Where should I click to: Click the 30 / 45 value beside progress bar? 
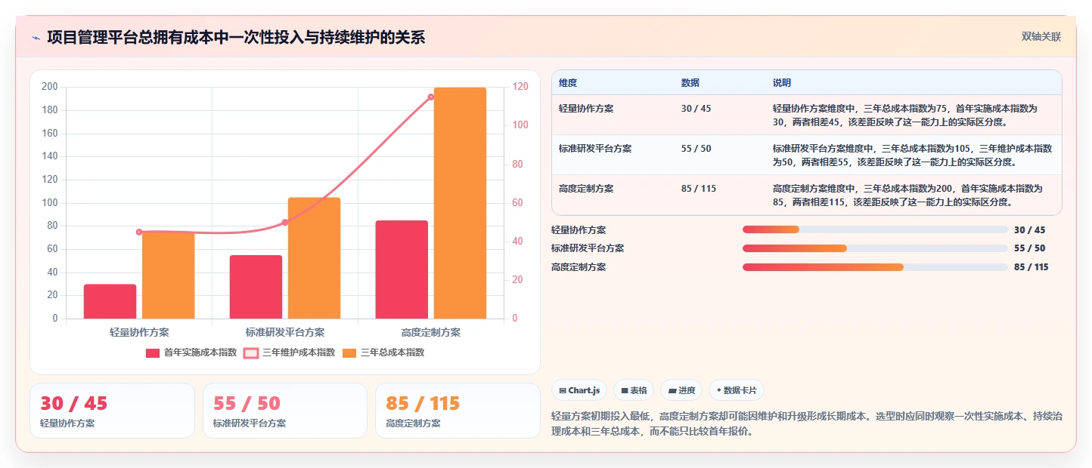[1029, 230]
